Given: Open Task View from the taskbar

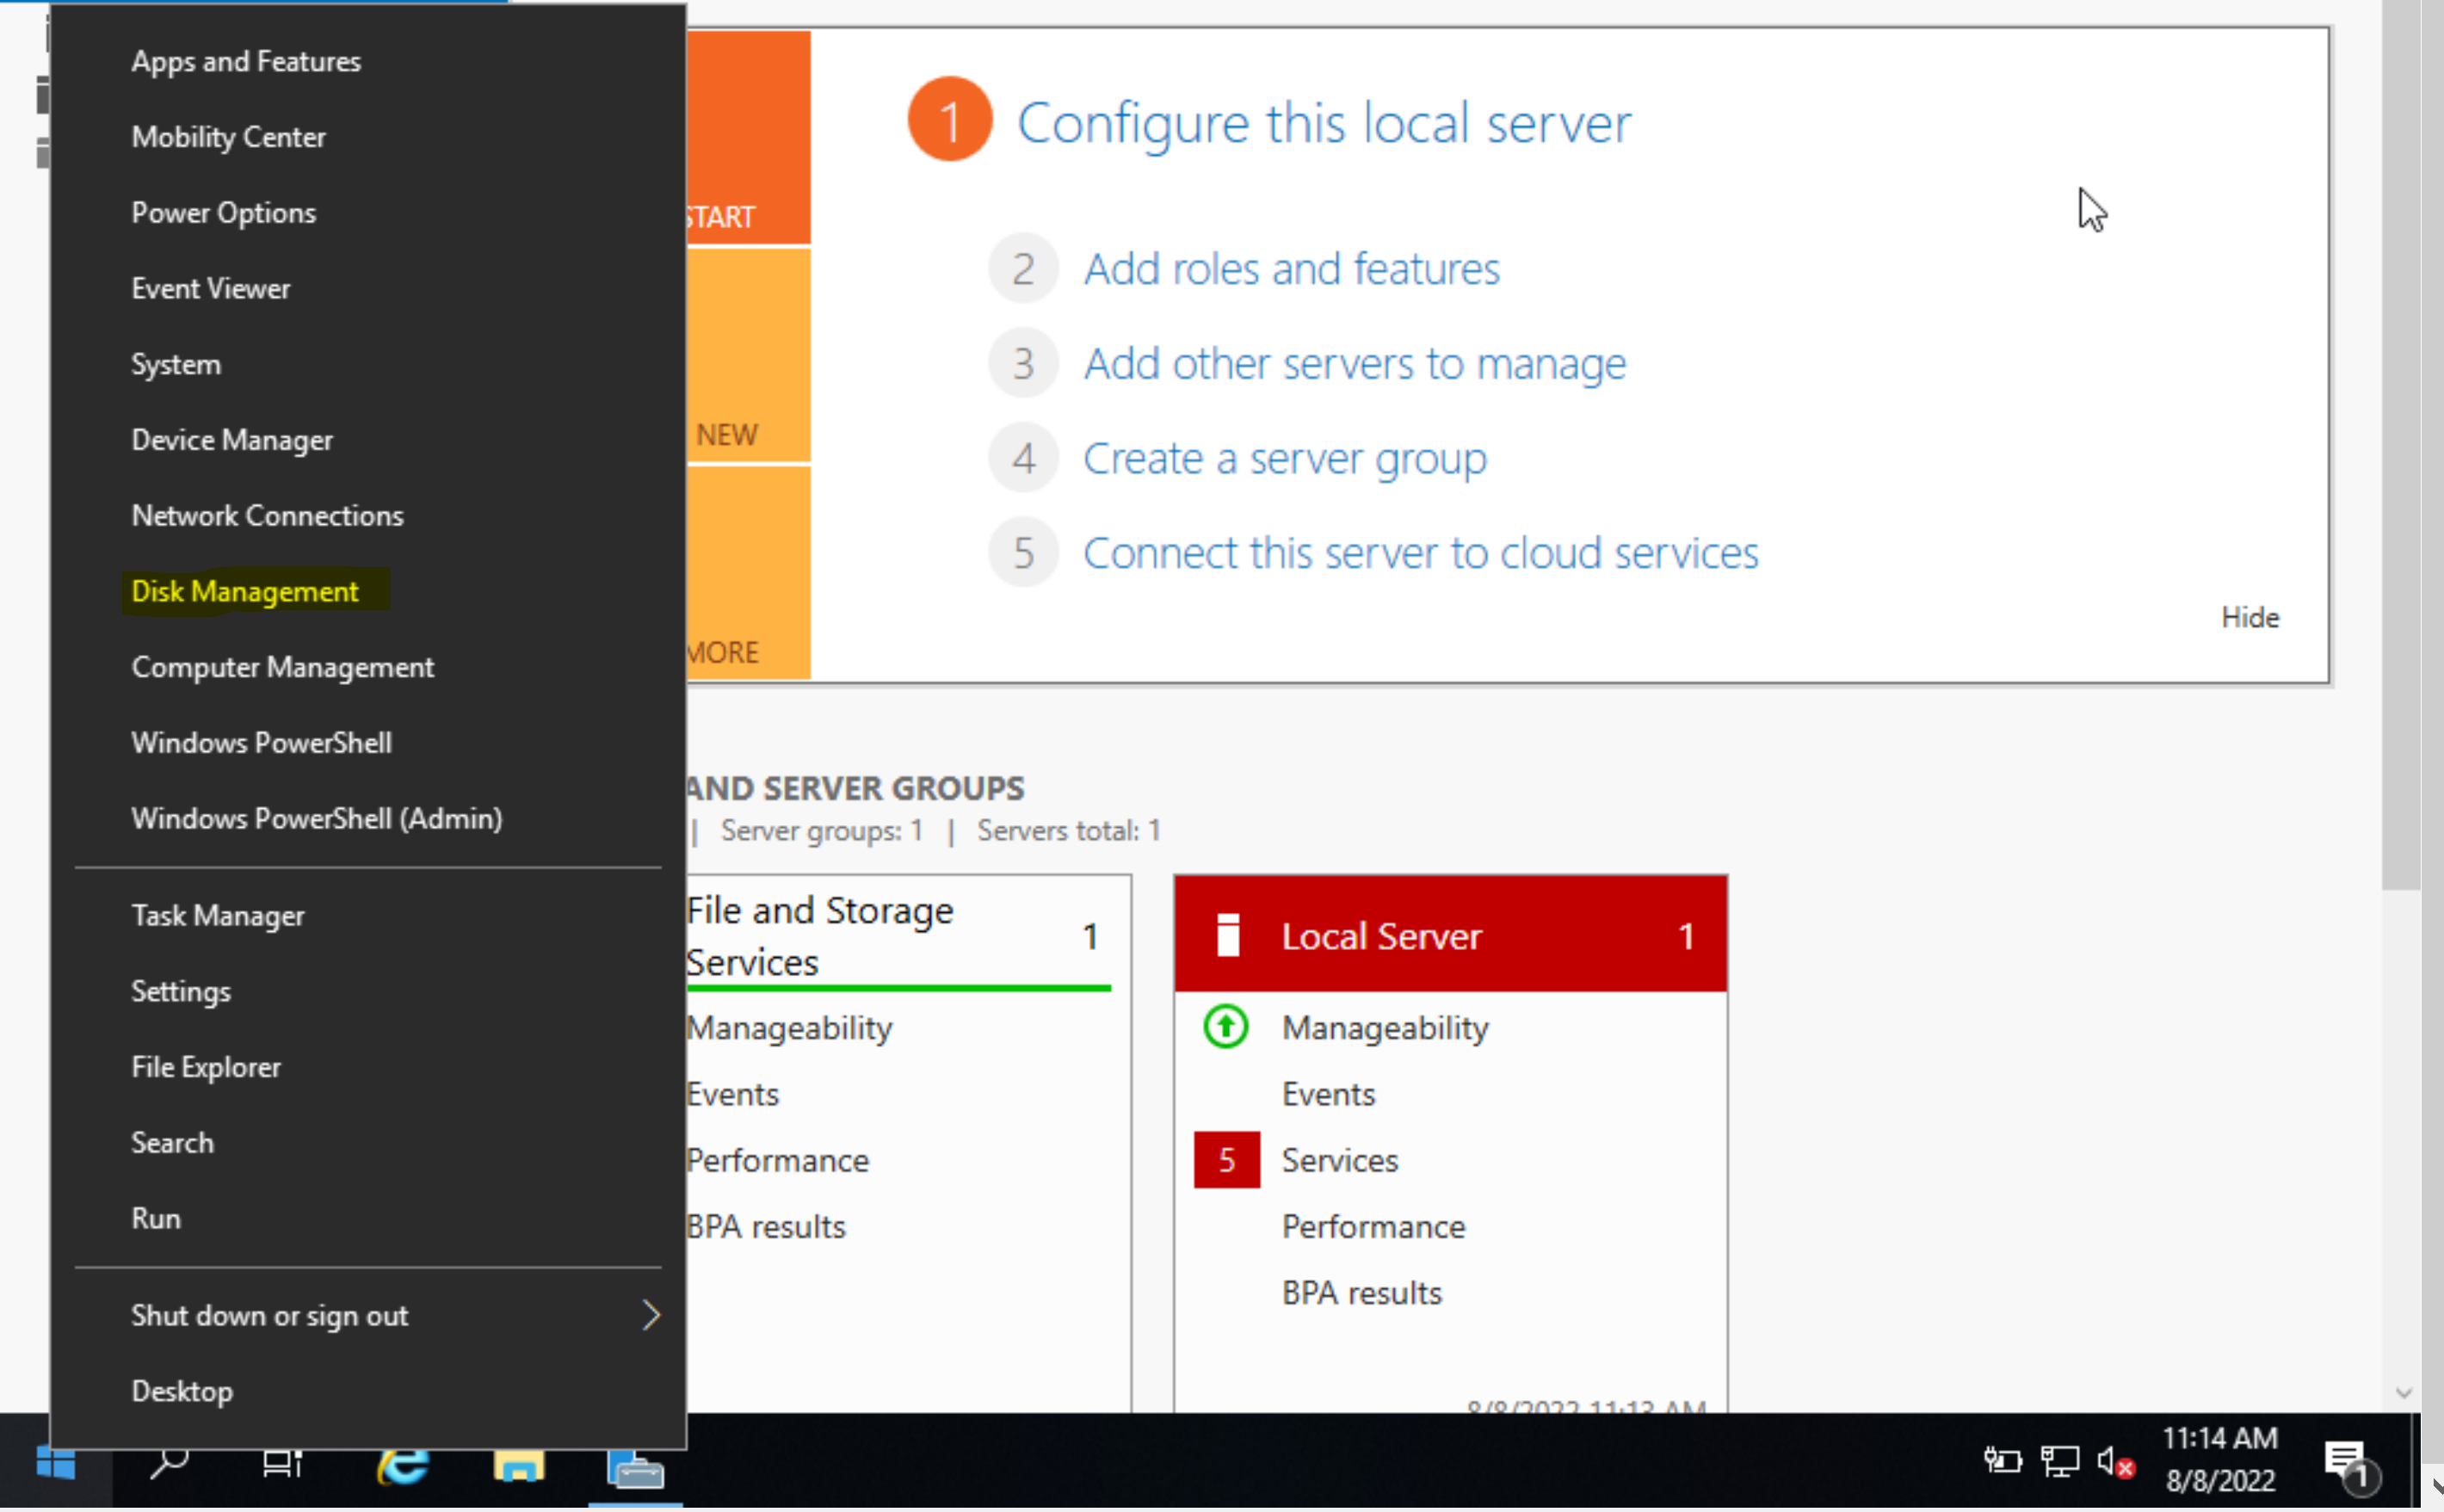Looking at the screenshot, I should [x=282, y=1464].
